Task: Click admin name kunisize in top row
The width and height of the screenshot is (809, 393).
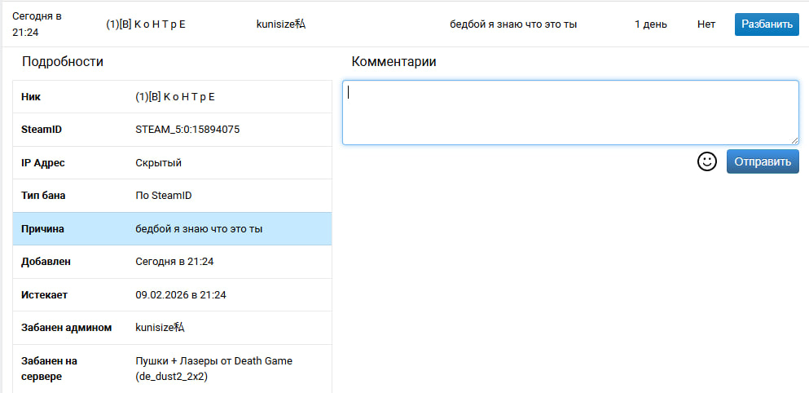Action: 280,24
